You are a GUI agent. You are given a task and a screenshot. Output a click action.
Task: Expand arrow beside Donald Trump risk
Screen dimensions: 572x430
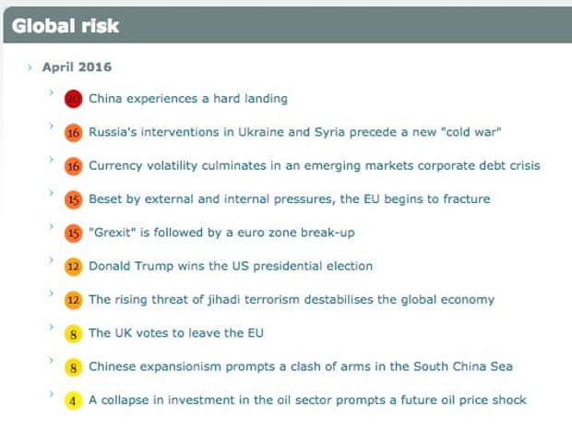pos(53,260)
